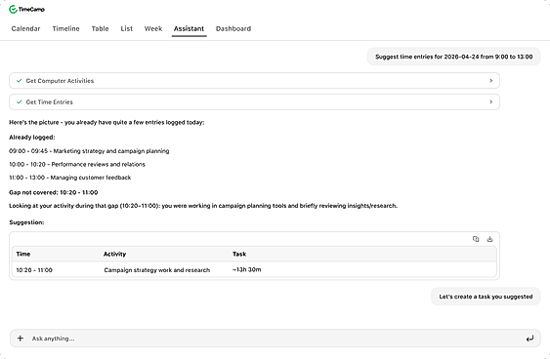Focus the Ask anything input field

pyautogui.click(x=275, y=339)
